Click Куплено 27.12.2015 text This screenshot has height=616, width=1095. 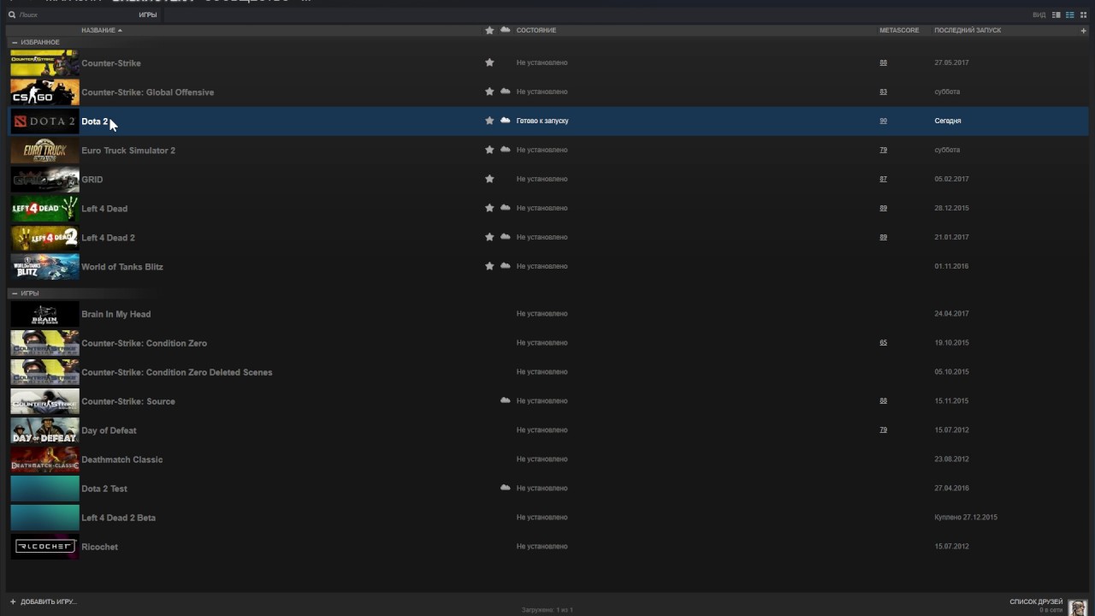point(966,518)
